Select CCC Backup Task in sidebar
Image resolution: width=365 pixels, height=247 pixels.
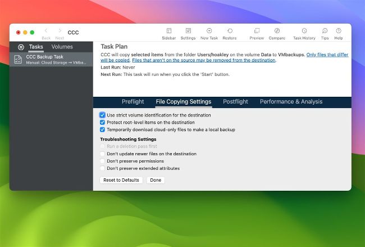51,59
